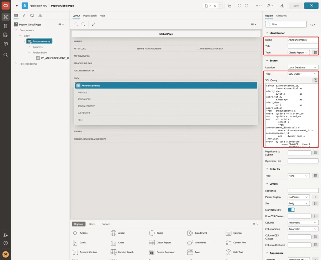This screenshot has height=260, width=321.
Task: Select Announcements region in layout
Action: 166,86
